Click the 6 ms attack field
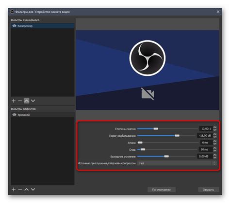The image size is (230, 203). click(206, 143)
